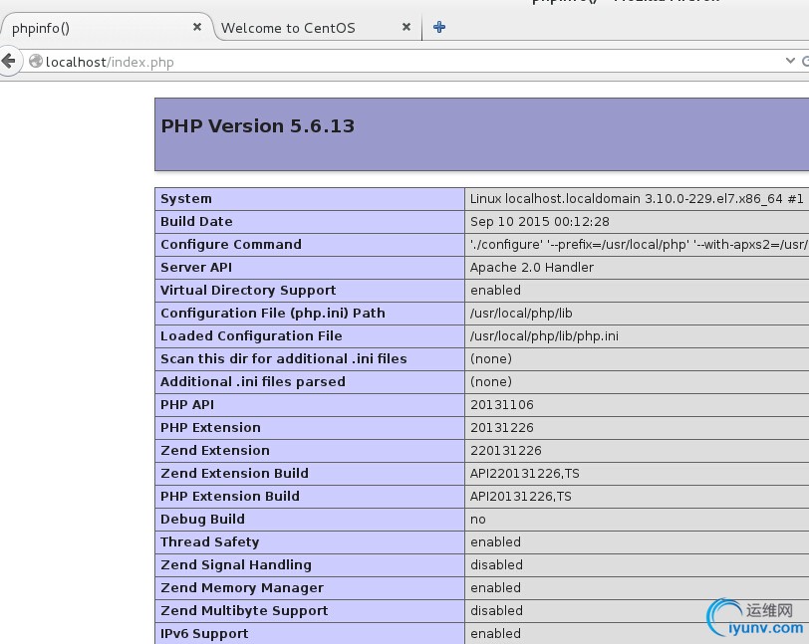Select the './configure' command value
This screenshot has width=809, height=644.
pos(639,245)
